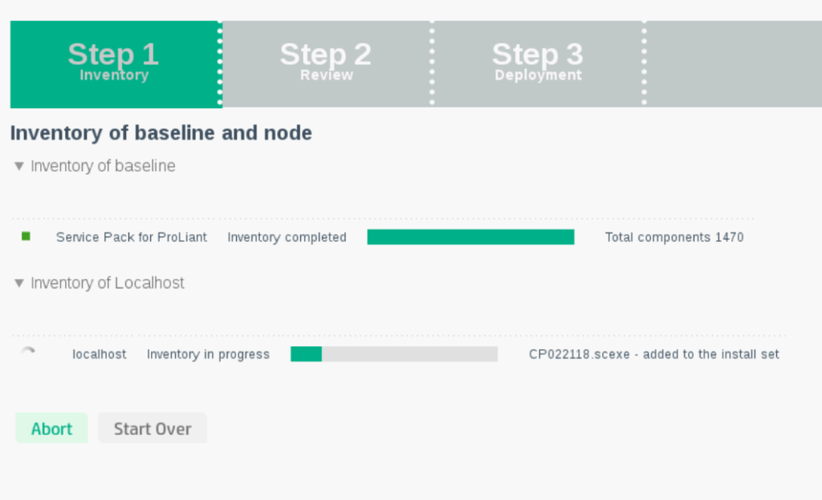Click the CP022118.scexe install set message

[x=653, y=354]
